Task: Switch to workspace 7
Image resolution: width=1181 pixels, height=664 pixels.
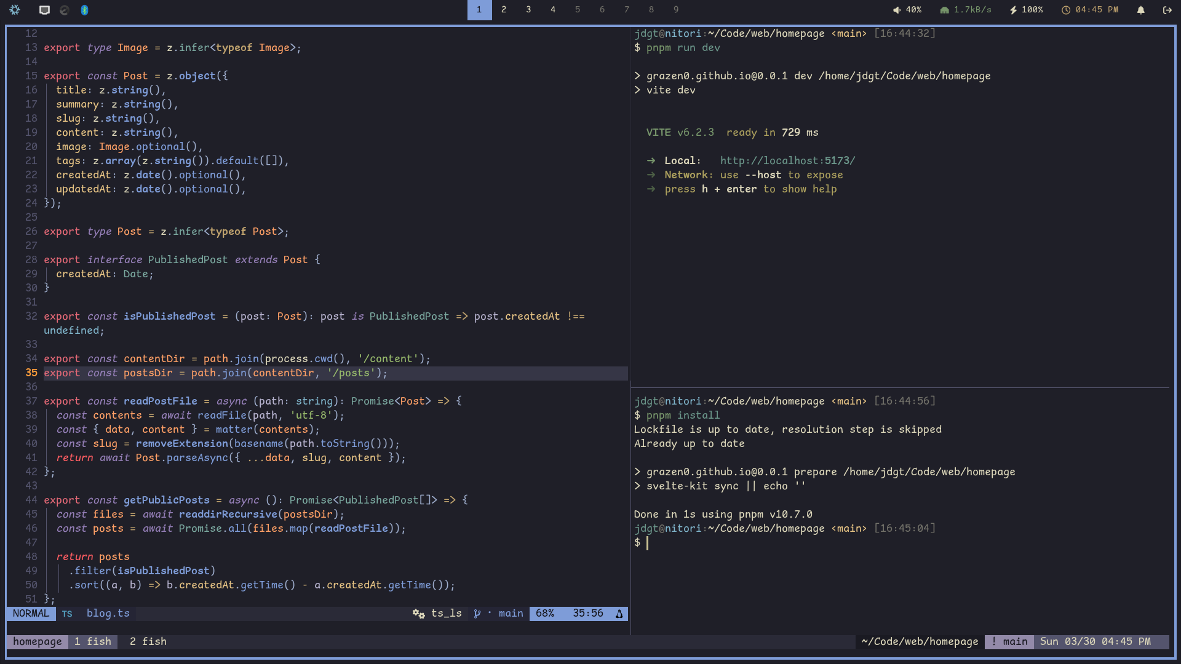Action: point(627,10)
